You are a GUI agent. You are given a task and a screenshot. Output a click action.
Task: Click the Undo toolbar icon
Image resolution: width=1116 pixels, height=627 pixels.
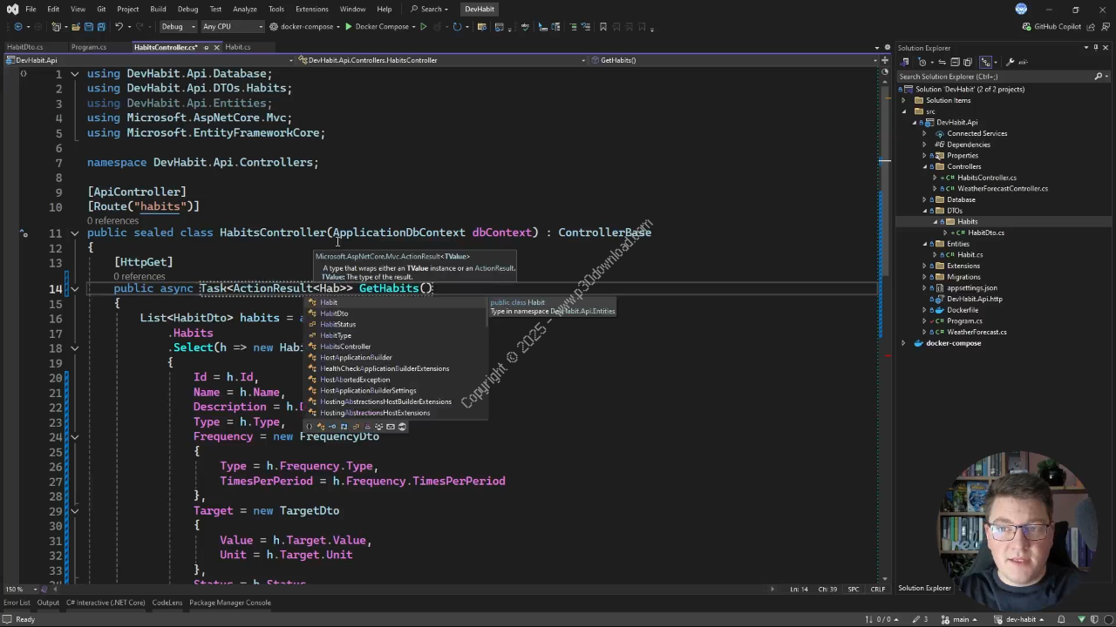pyautogui.click(x=119, y=26)
